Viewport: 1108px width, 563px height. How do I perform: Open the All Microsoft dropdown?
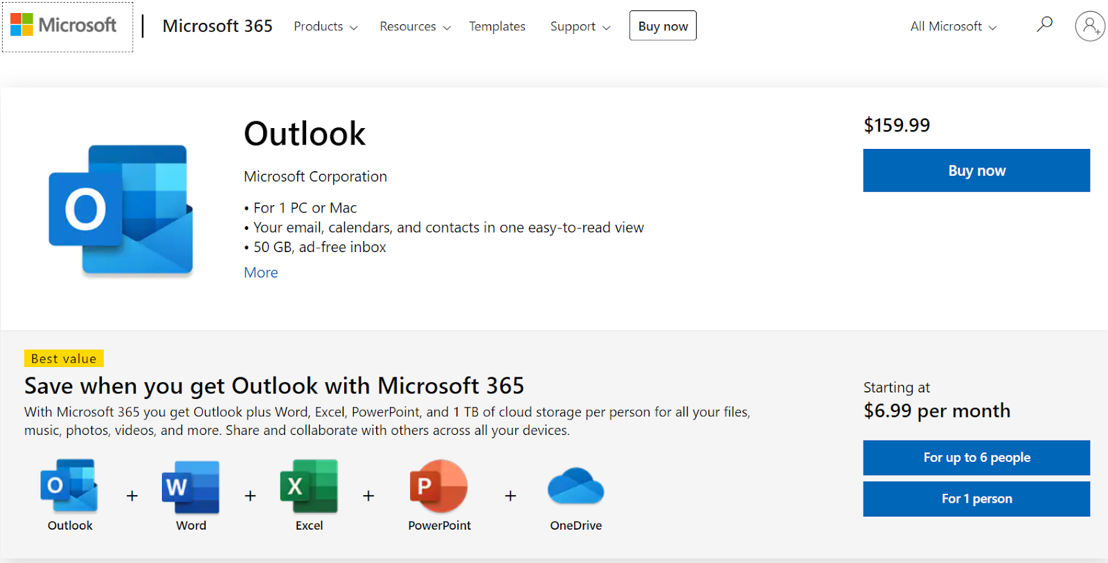(954, 26)
